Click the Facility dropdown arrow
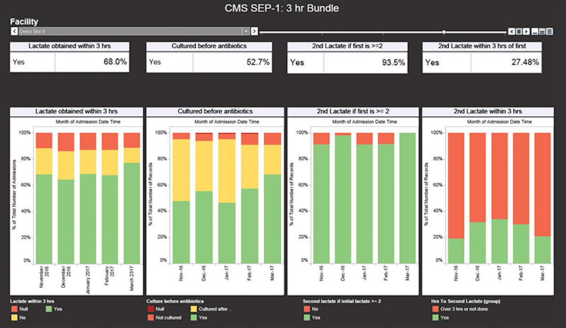Image resolution: width=566 pixels, height=328 pixels. coord(246,31)
